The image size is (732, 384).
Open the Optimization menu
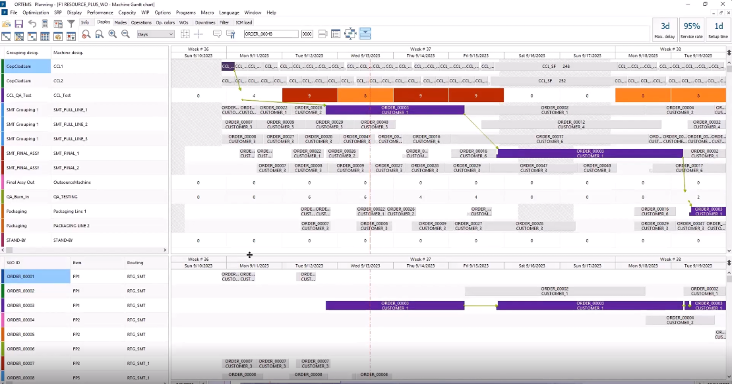pos(35,13)
